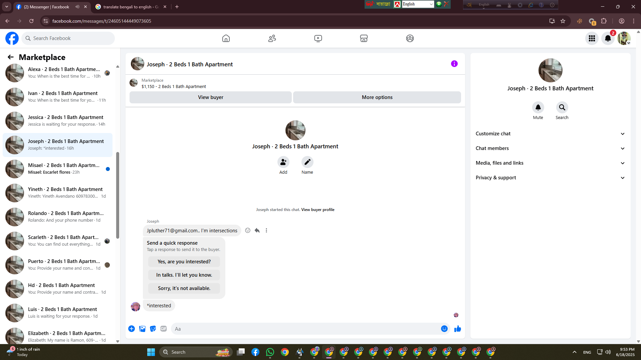Expand Customize chat section
This screenshot has height=360, width=641.
(551, 134)
